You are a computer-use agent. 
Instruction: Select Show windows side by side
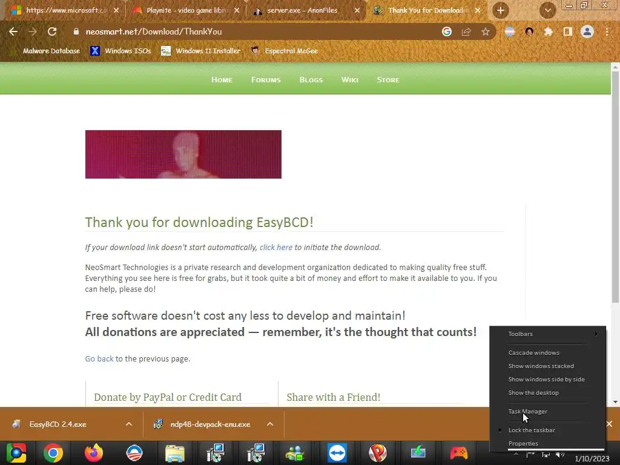click(547, 379)
